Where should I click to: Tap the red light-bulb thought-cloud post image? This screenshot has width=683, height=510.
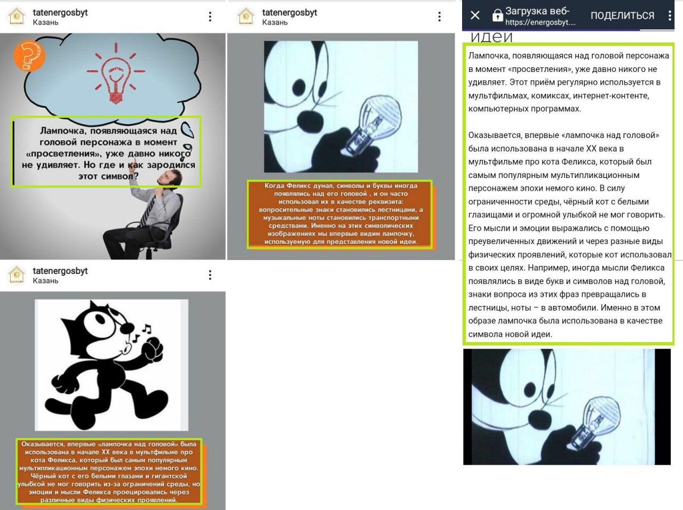pos(113,147)
